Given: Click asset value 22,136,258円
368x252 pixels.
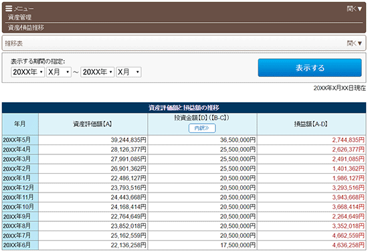Looking at the screenshot, I should click(128, 245).
